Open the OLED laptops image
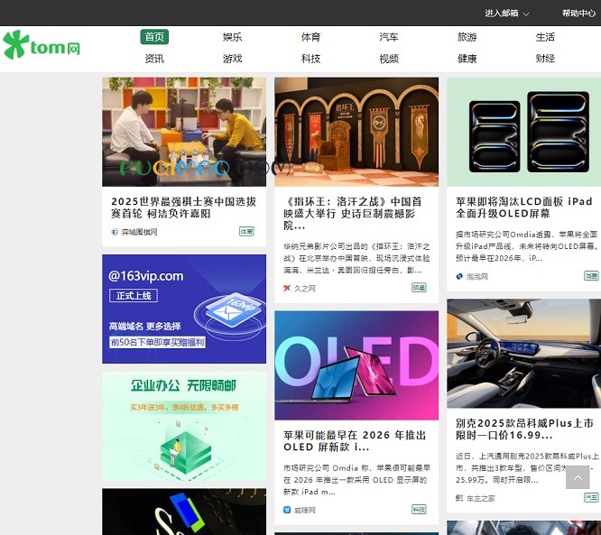 (x=356, y=365)
